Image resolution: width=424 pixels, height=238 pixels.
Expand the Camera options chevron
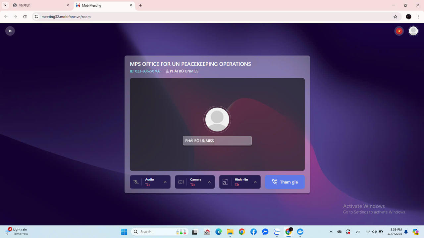(209, 182)
